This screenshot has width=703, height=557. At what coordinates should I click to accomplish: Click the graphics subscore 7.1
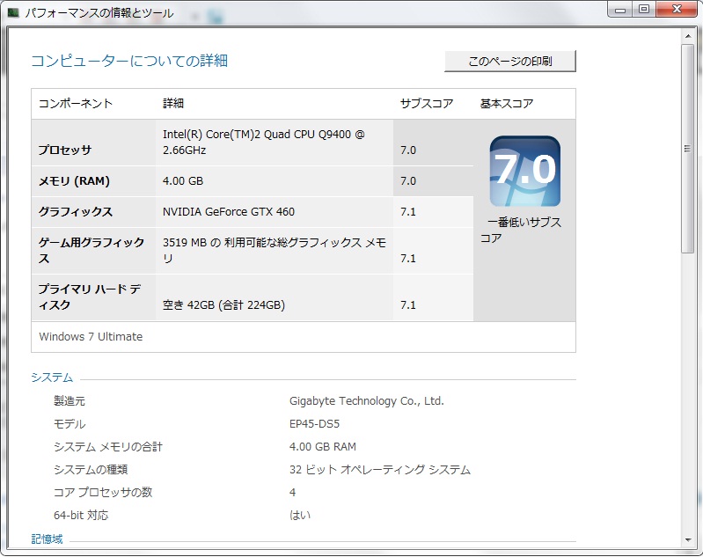(x=408, y=212)
